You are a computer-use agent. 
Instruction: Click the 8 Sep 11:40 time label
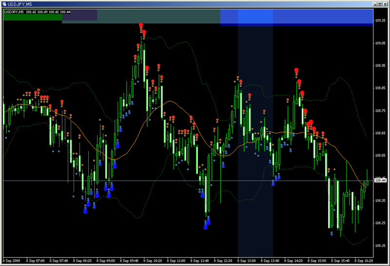(x=199, y=261)
